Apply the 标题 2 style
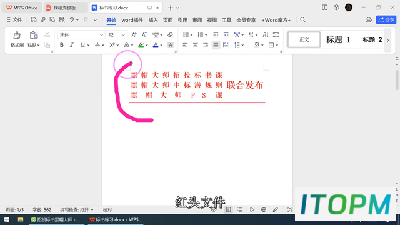 (372, 40)
